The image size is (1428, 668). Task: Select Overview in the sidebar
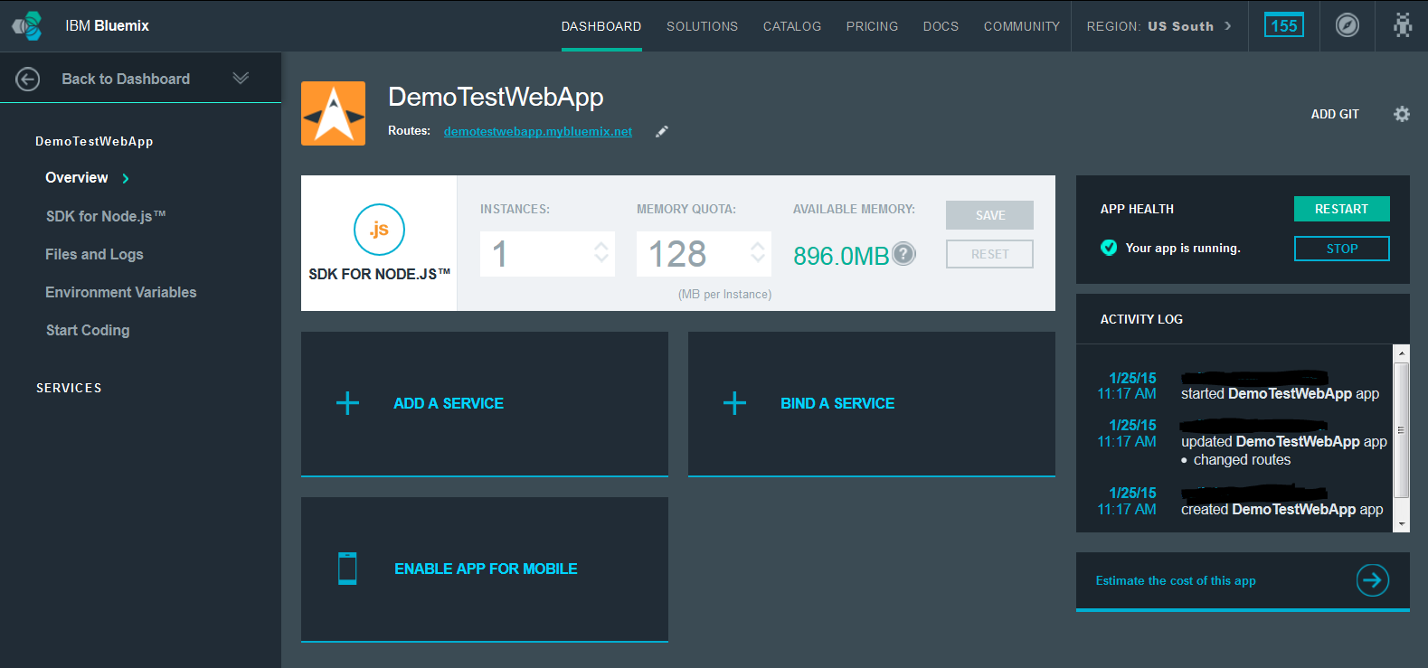click(77, 177)
